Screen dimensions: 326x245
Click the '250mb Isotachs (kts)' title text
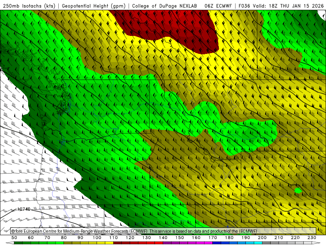pos(29,6)
